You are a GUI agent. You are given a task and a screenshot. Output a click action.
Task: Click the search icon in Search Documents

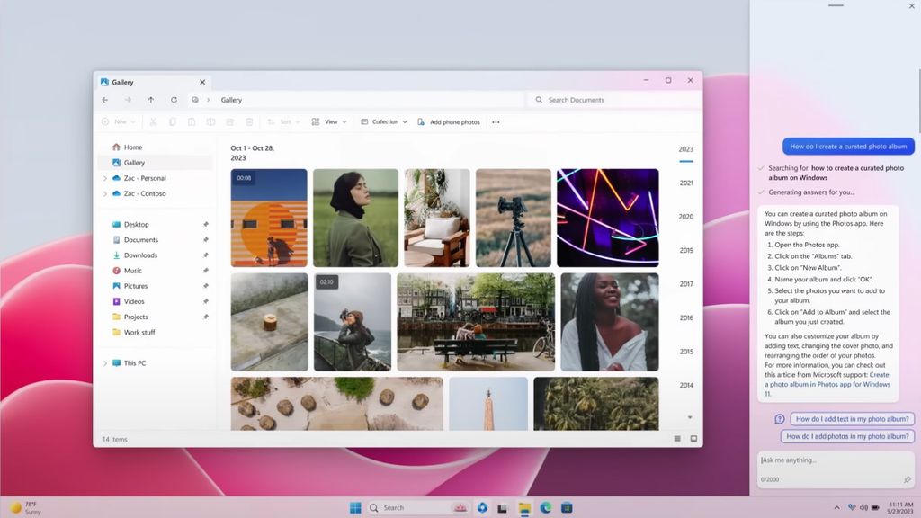pyautogui.click(x=538, y=100)
